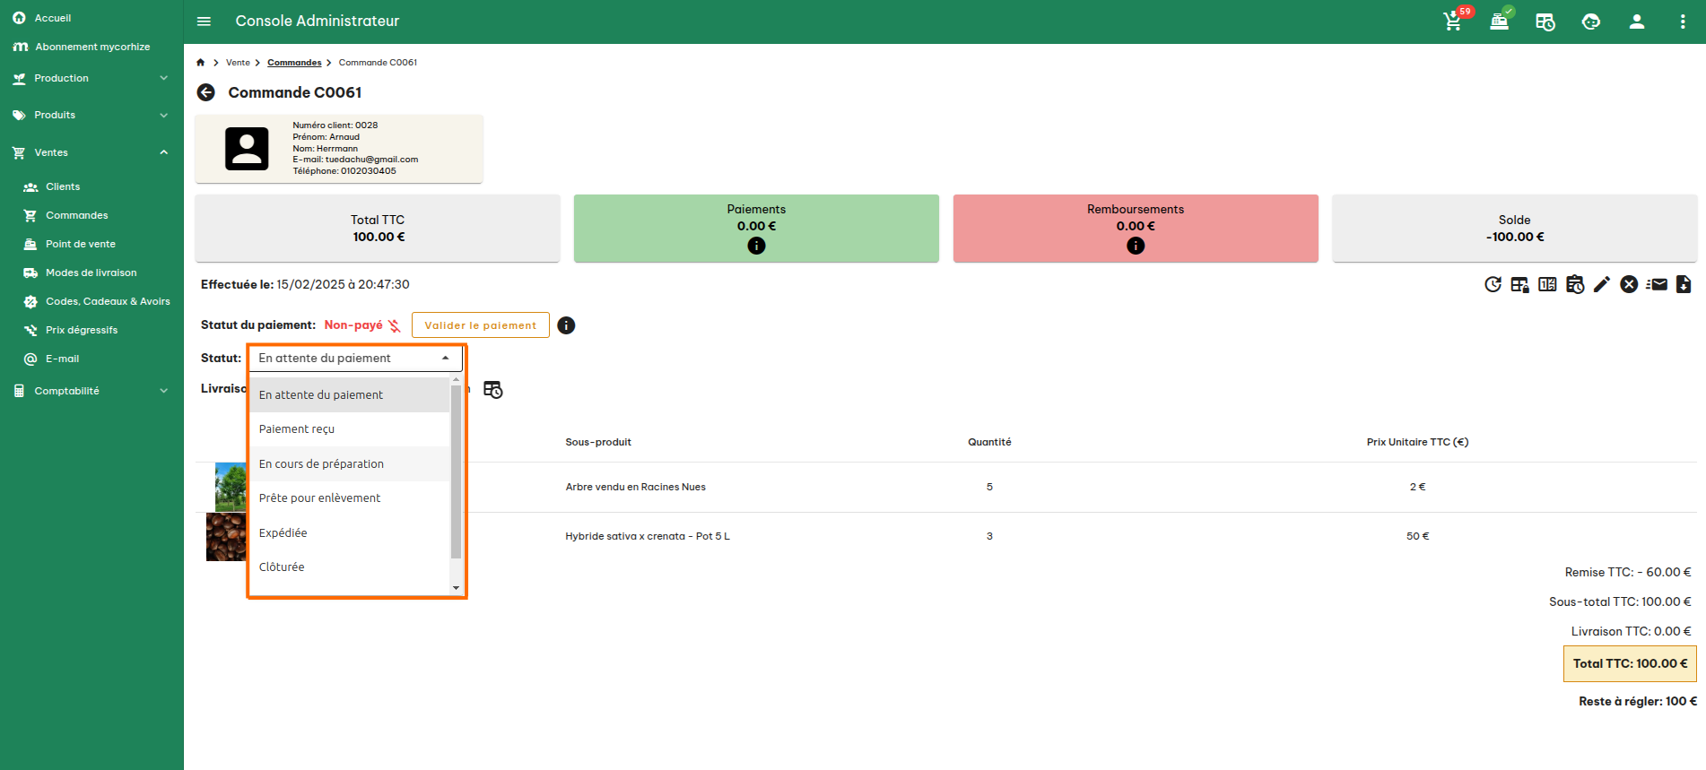The image size is (1706, 770).
Task: Select 'Prête pour enlèvement' status
Action: [349, 498]
